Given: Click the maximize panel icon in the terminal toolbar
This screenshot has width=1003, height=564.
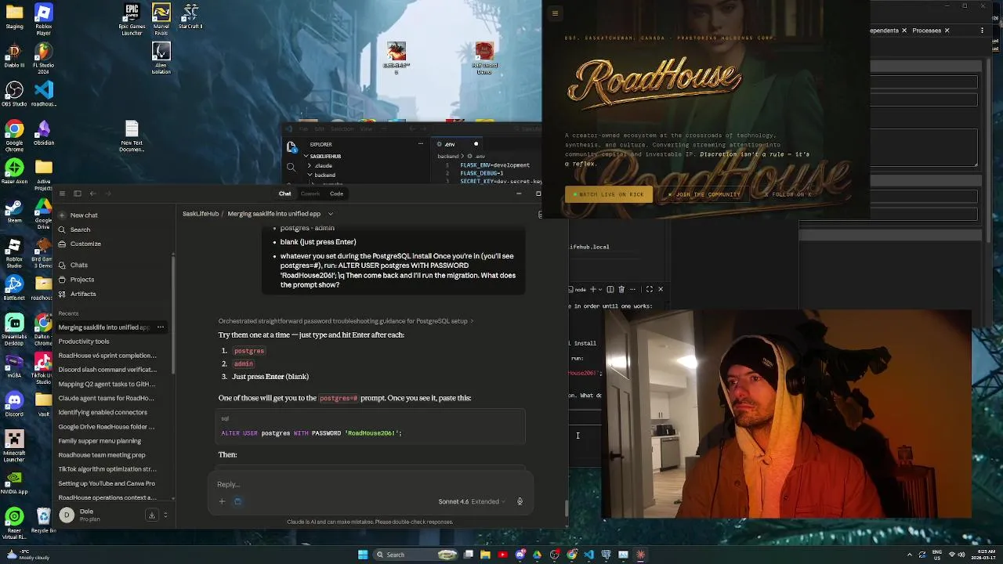Looking at the screenshot, I should pyautogui.click(x=649, y=289).
